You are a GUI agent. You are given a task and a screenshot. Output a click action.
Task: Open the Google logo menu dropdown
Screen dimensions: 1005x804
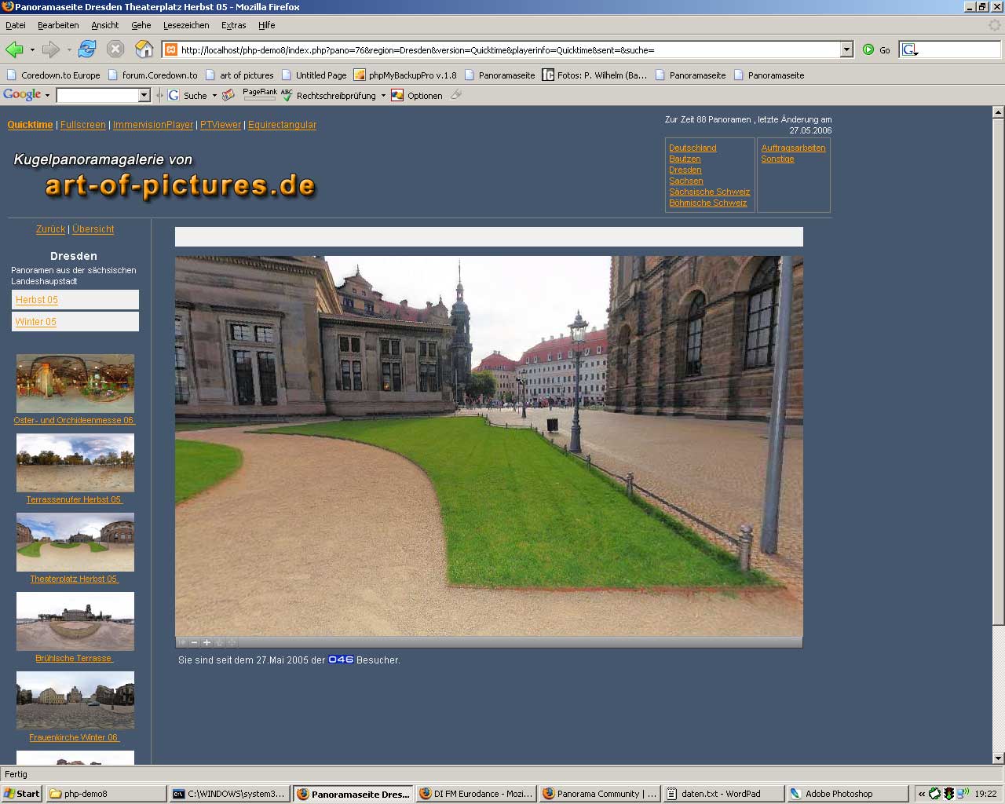click(47, 95)
